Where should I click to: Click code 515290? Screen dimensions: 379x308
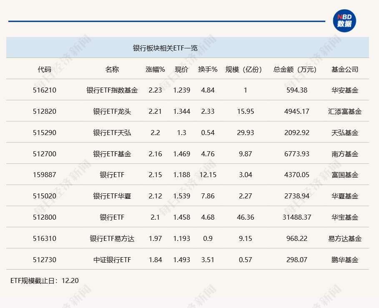click(45, 133)
